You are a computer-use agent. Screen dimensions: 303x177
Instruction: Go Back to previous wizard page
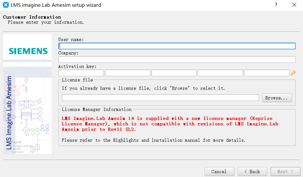pos(252,172)
